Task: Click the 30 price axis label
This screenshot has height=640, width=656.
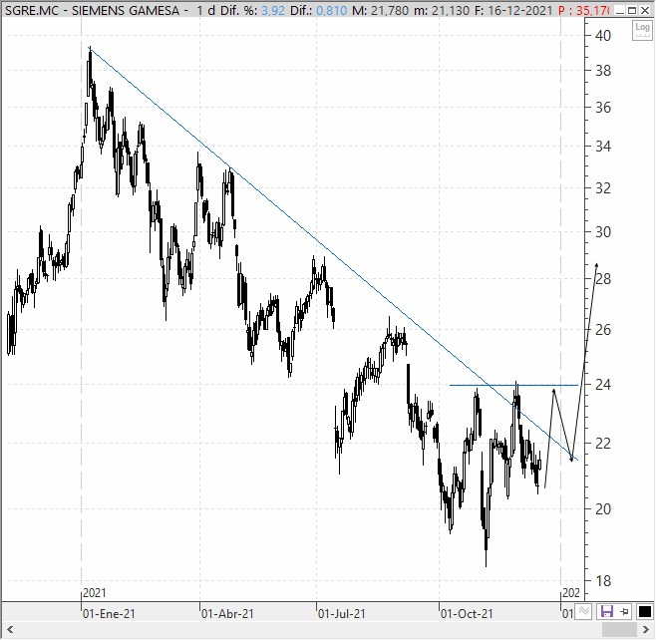Action: (x=603, y=232)
